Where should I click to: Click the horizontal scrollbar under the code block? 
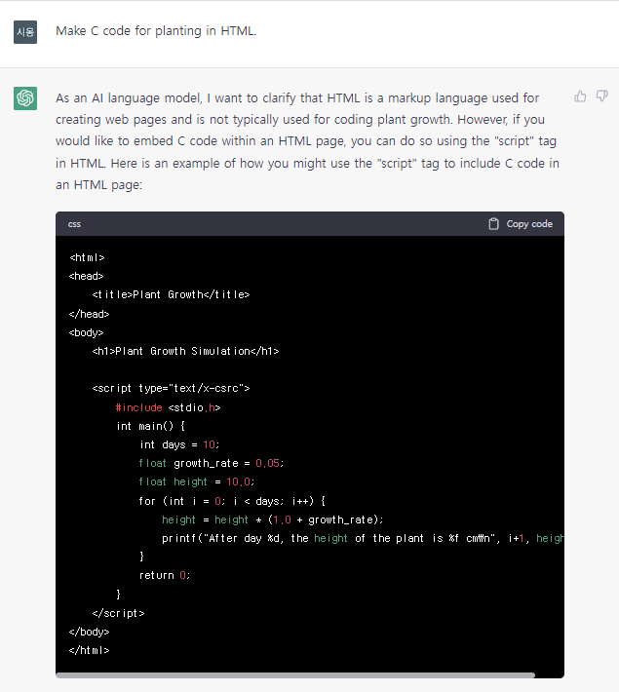pyautogui.click(x=295, y=675)
